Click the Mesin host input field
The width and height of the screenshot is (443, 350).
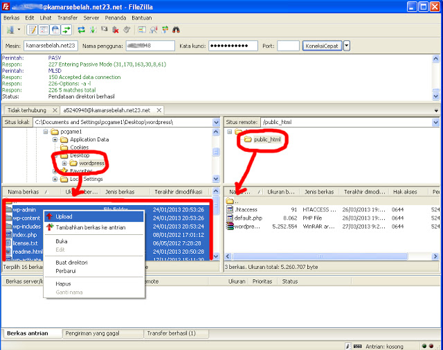pyautogui.click(x=51, y=46)
